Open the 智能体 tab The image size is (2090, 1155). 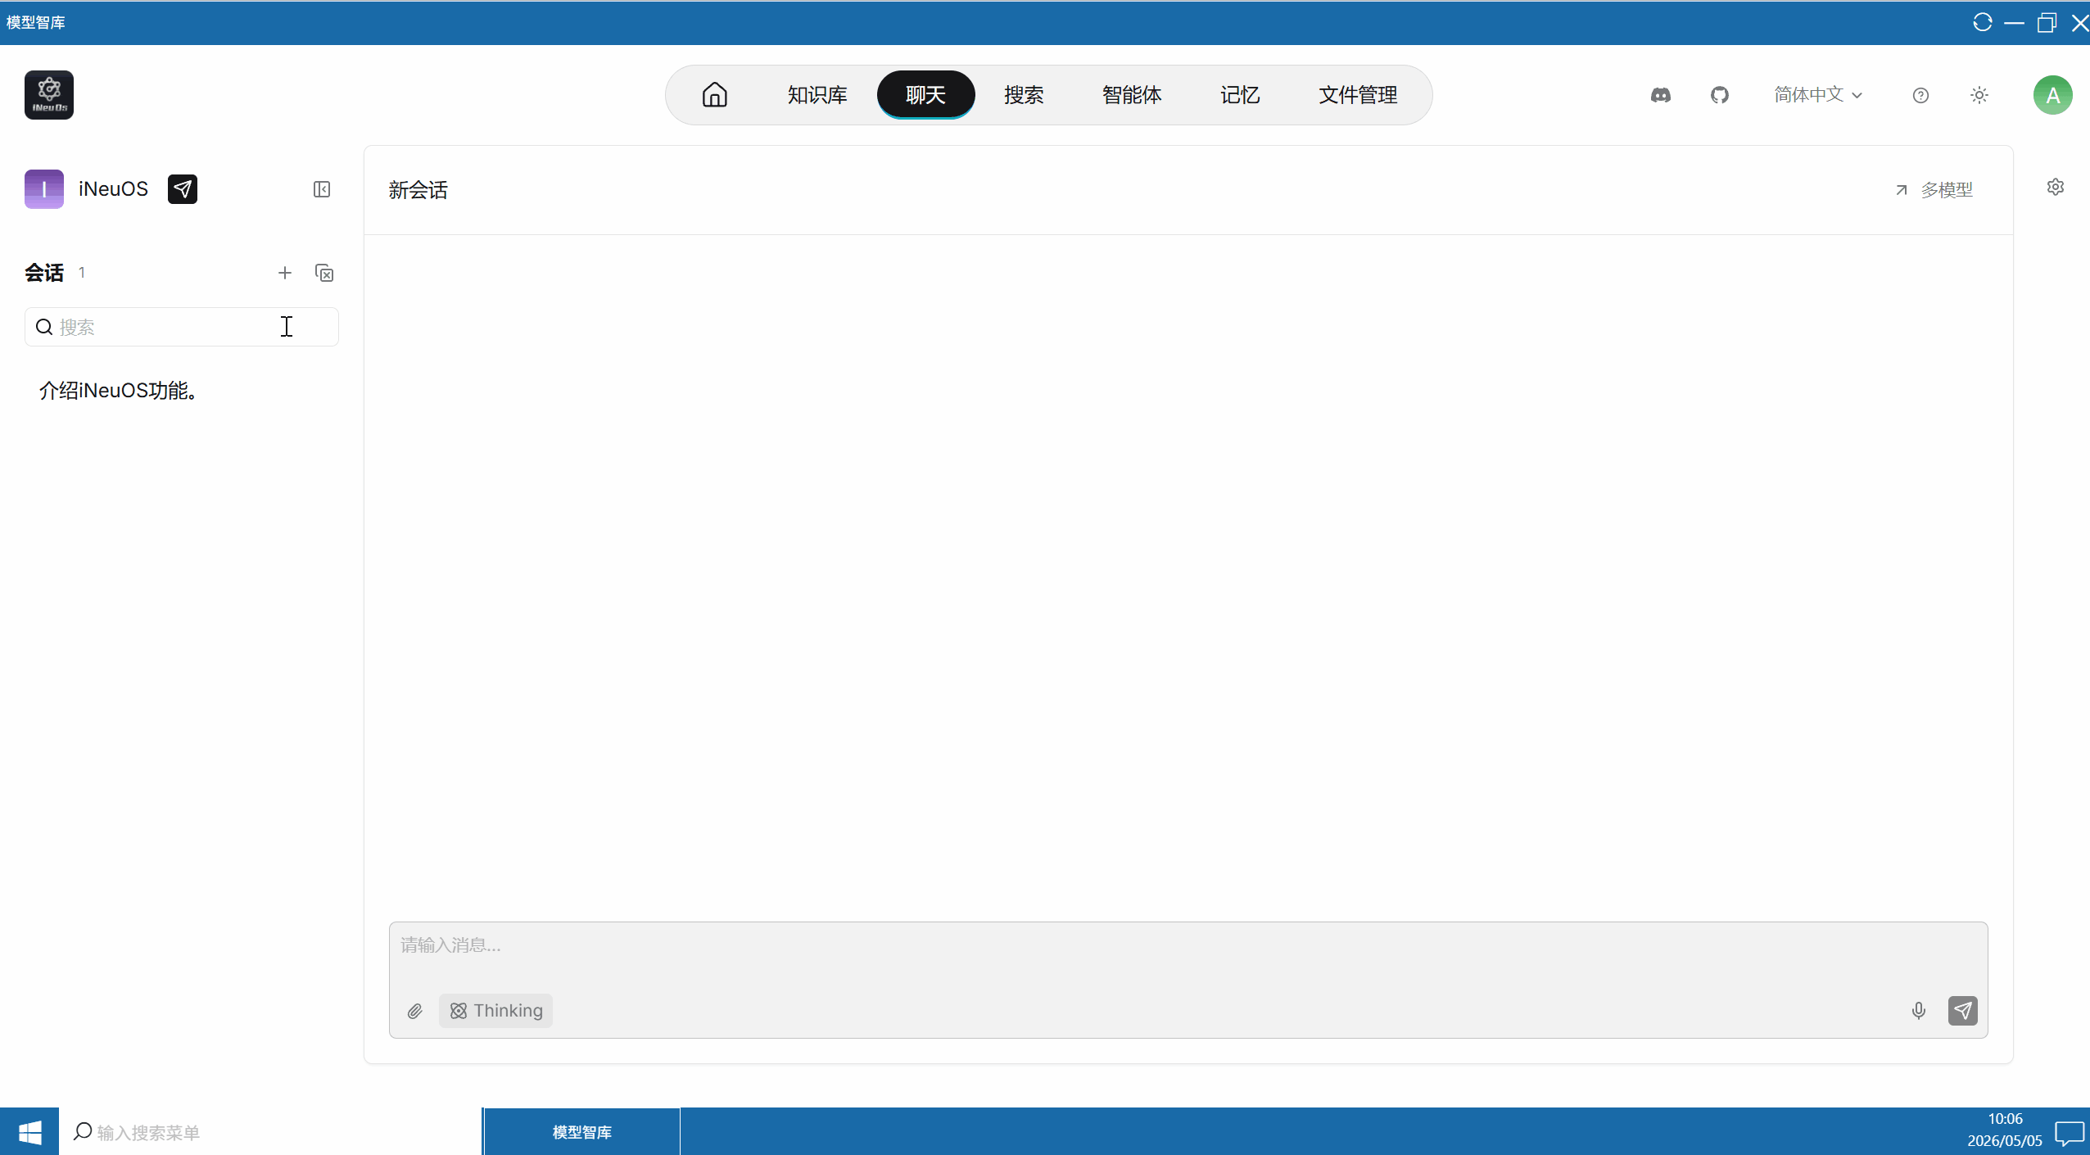[x=1131, y=95]
